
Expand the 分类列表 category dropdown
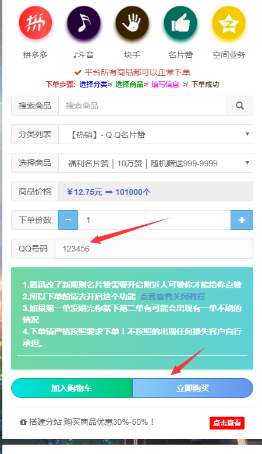tap(155, 134)
